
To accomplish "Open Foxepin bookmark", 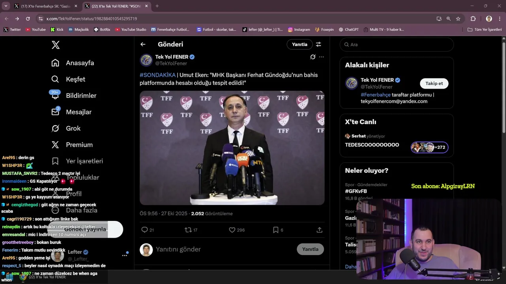I will coord(324,30).
